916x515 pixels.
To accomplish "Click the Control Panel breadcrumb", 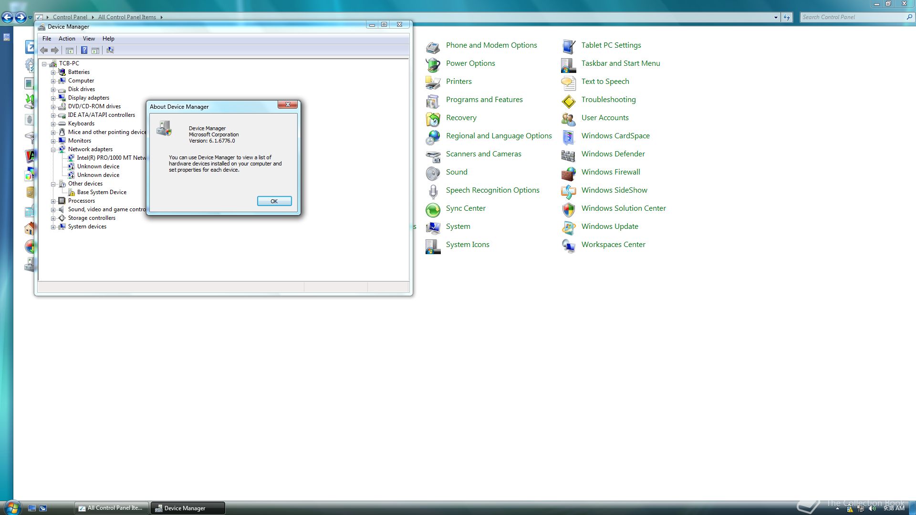I will coord(70,17).
